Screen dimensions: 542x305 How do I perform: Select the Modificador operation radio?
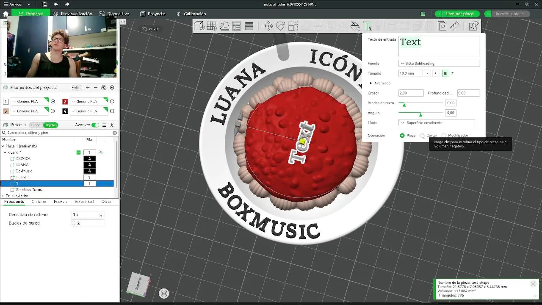click(444, 136)
